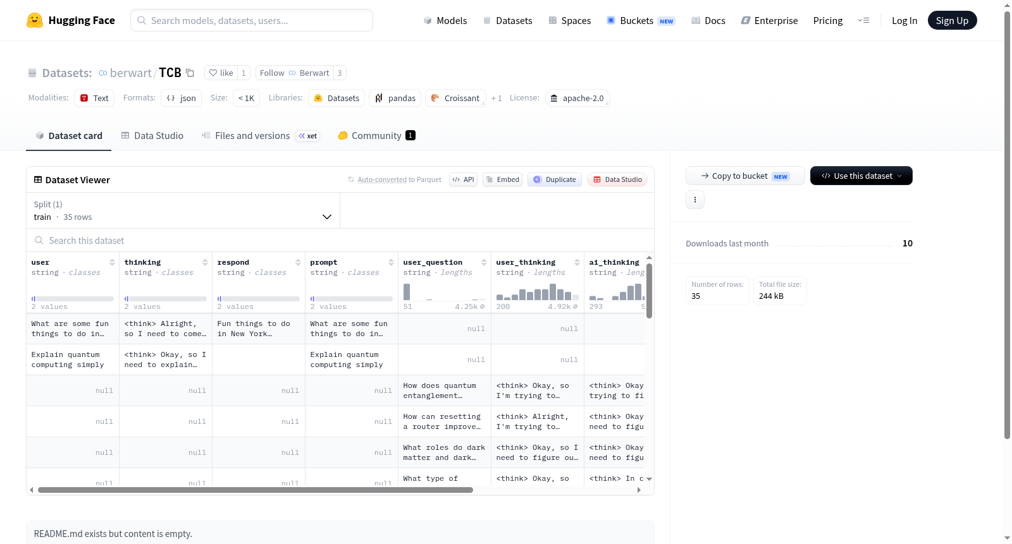Click cell 'Explain quantum computing simply' in user column
The height and width of the screenshot is (544, 1012).
tap(73, 360)
